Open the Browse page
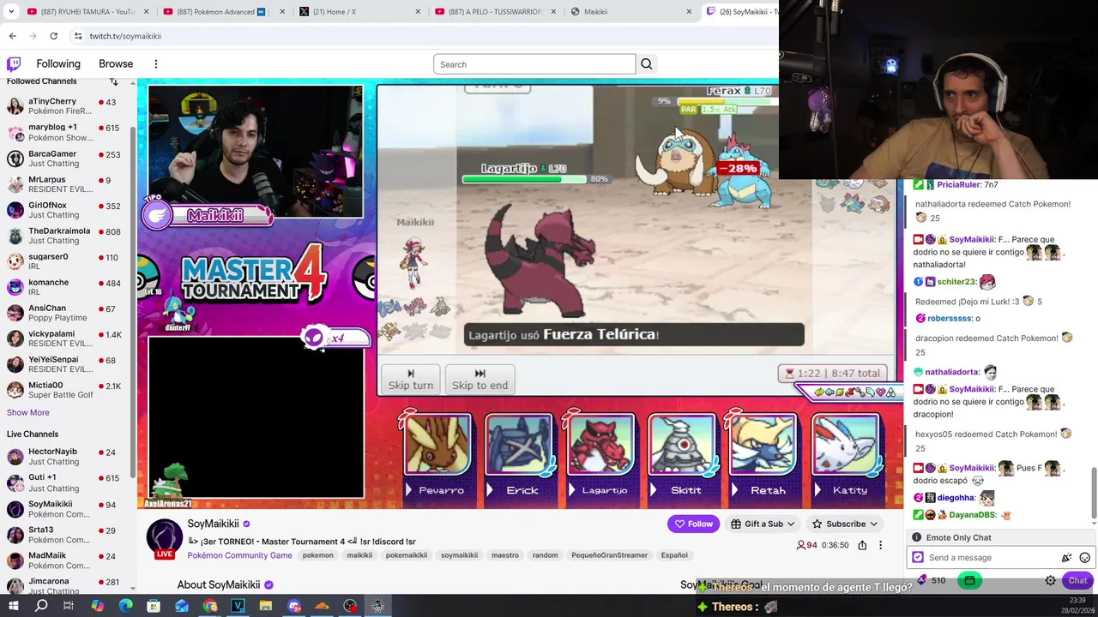The width and height of the screenshot is (1098, 617). (x=116, y=64)
